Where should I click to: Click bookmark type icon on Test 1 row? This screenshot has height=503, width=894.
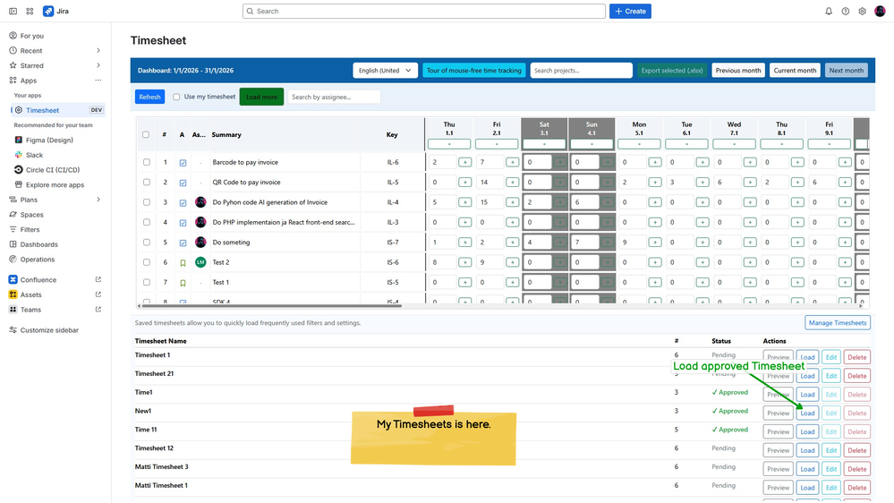point(183,283)
